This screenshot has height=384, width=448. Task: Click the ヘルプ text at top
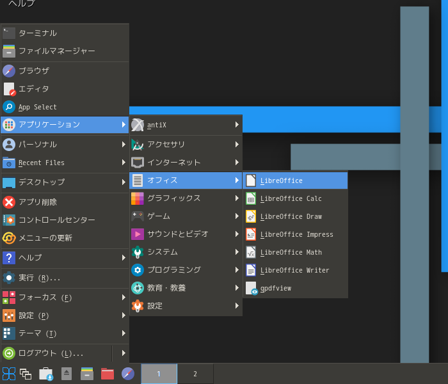click(x=22, y=3)
